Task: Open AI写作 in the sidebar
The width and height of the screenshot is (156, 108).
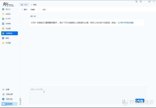Action: click(6, 14)
